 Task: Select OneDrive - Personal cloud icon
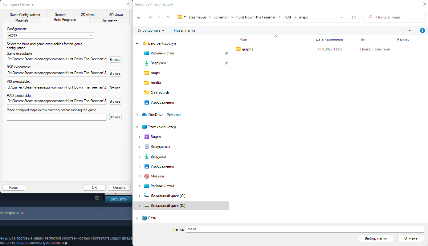click(x=144, y=115)
